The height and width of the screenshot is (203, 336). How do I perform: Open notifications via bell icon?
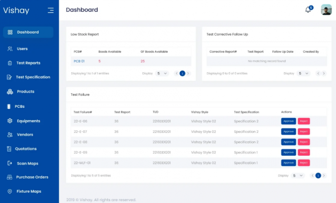pos(308,10)
